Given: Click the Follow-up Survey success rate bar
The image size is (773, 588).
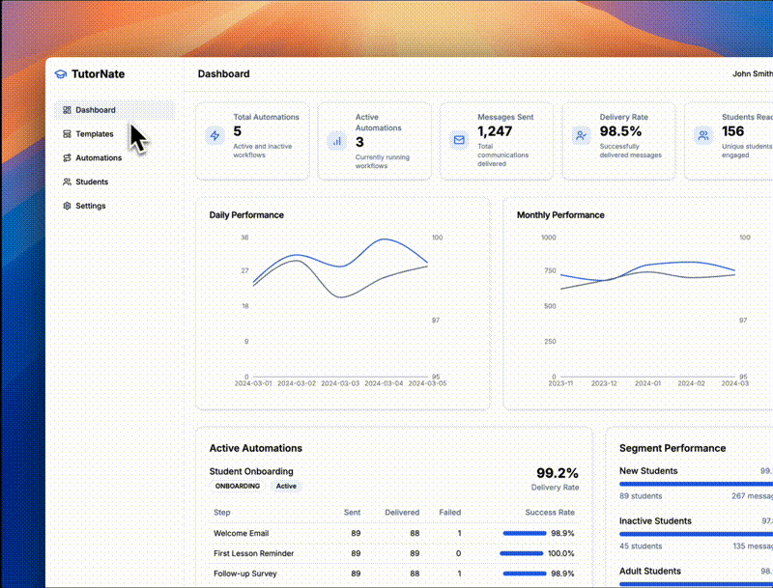Looking at the screenshot, I should tap(525, 574).
